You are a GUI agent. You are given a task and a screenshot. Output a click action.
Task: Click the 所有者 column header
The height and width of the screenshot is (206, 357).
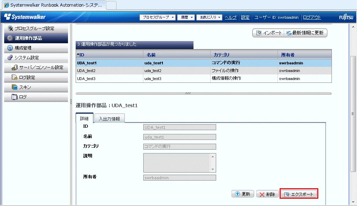[x=305, y=55]
